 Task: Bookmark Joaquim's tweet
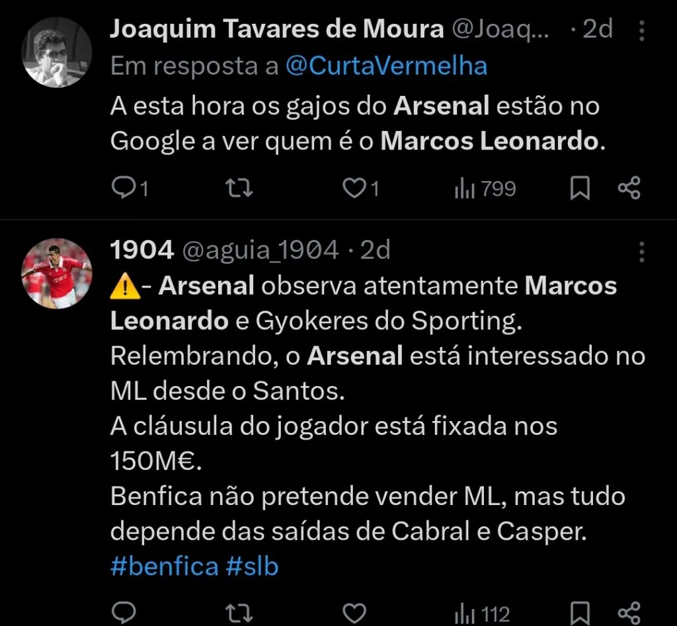[x=578, y=188]
